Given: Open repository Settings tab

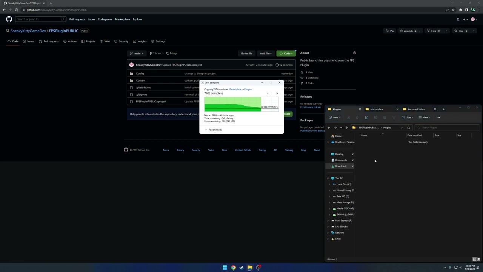Looking at the screenshot, I should tap(158, 42).
